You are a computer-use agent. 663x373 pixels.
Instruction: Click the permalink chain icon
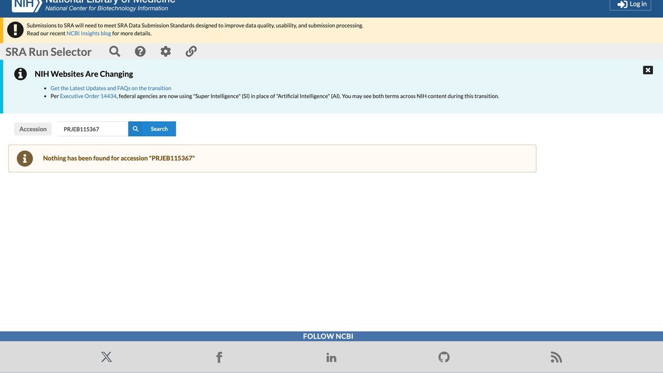click(x=191, y=51)
